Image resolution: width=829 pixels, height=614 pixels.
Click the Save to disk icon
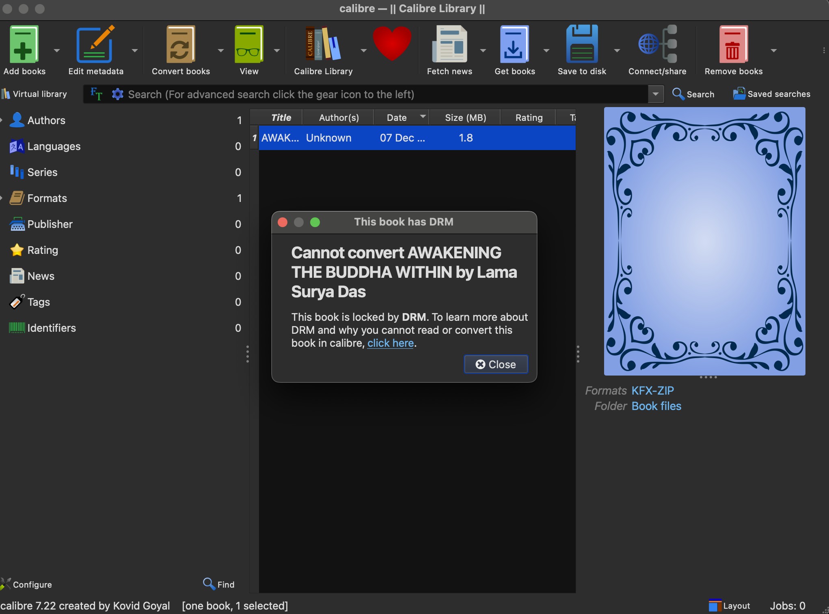582,45
